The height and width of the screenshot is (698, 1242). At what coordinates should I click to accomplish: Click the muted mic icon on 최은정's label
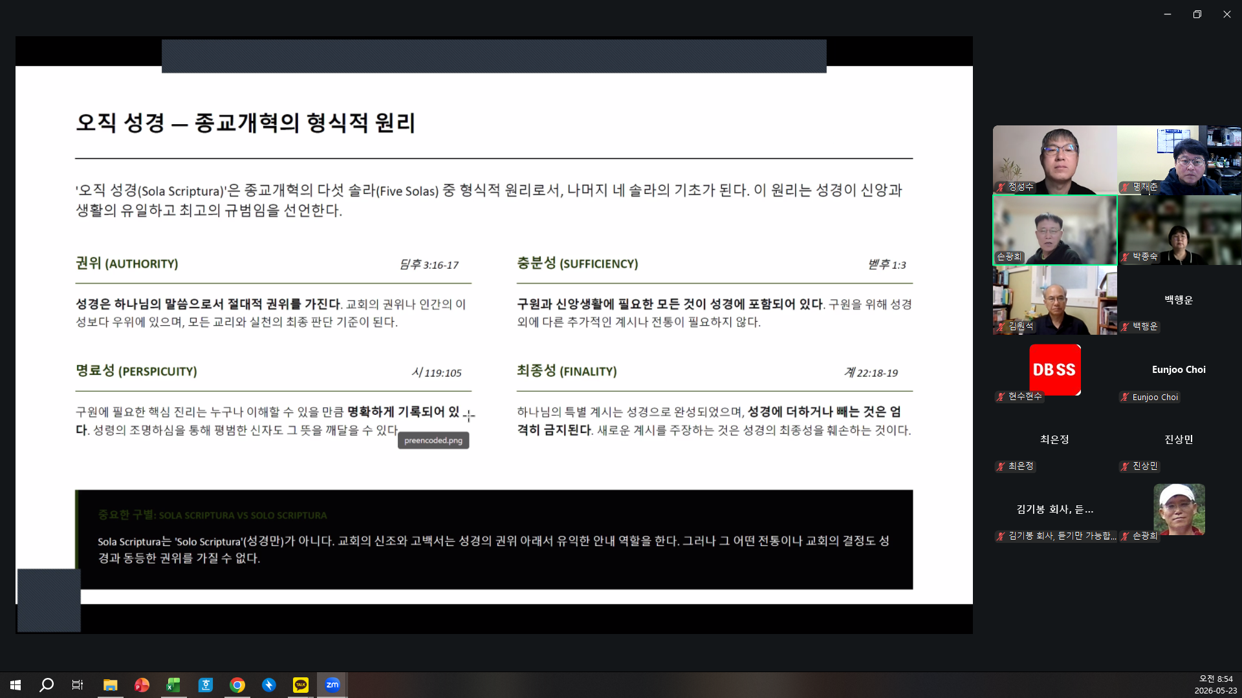[x=1001, y=467]
